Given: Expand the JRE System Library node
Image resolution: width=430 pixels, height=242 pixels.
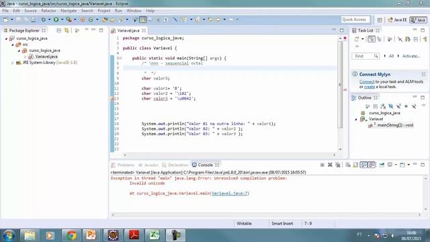Looking at the screenshot, I should coord(12,63).
